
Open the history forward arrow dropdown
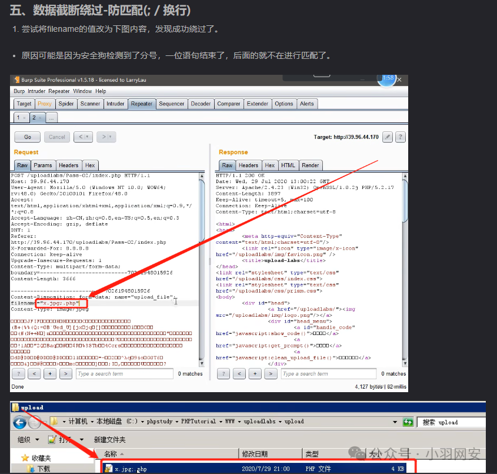click(x=106, y=137)
